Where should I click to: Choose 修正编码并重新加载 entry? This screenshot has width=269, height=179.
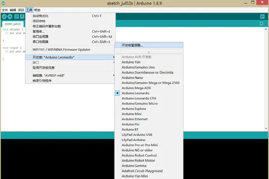(71, 26)
